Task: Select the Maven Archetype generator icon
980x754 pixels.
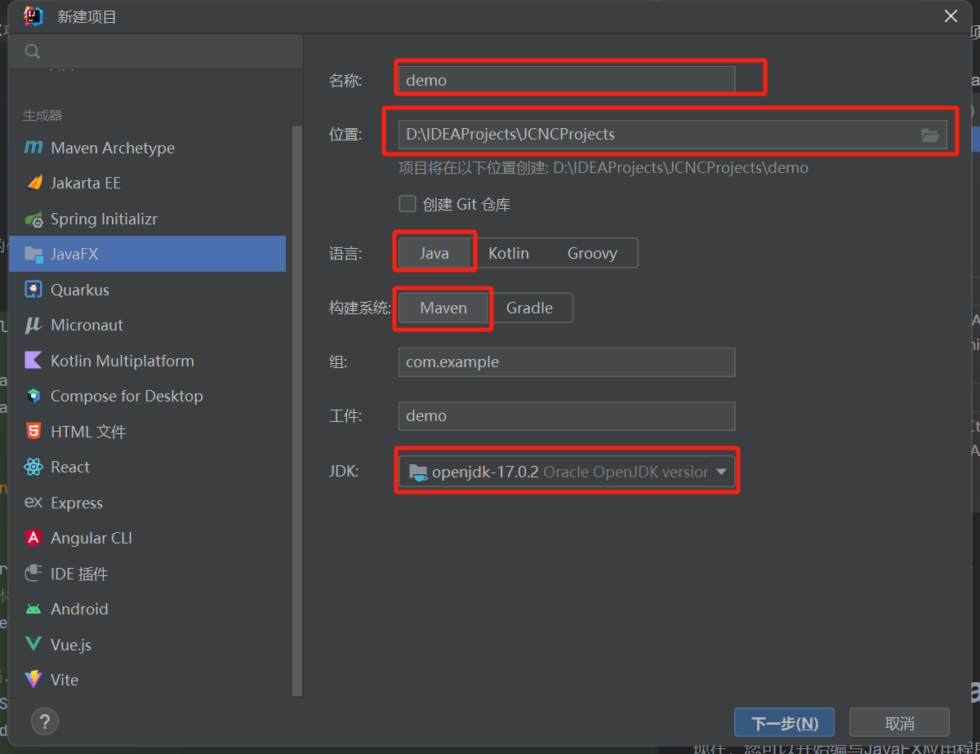Action: (33, 148)
